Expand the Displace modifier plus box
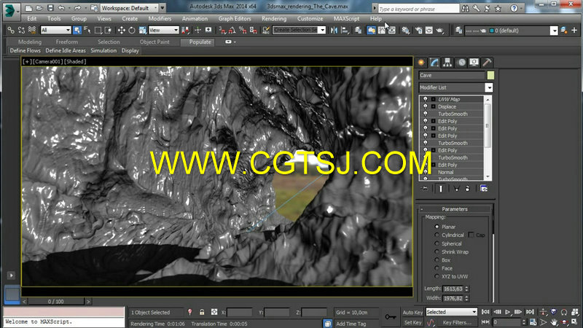 (x=433, y=106)
